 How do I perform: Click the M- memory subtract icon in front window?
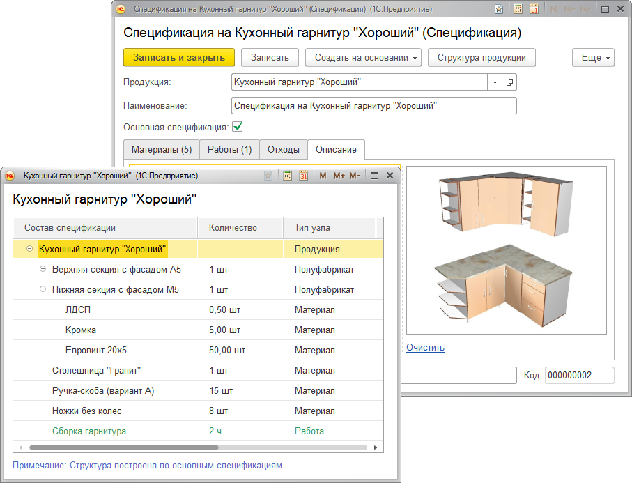355,176
